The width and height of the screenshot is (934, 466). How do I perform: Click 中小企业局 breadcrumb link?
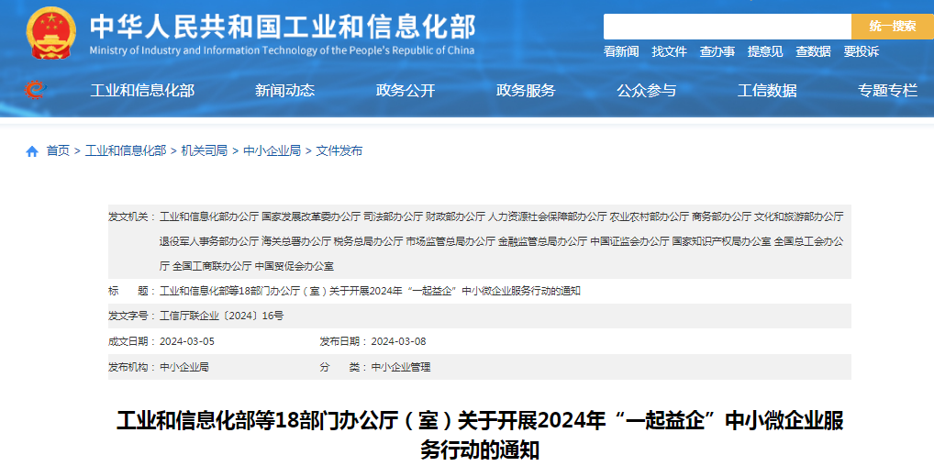(x=272, y=150)
